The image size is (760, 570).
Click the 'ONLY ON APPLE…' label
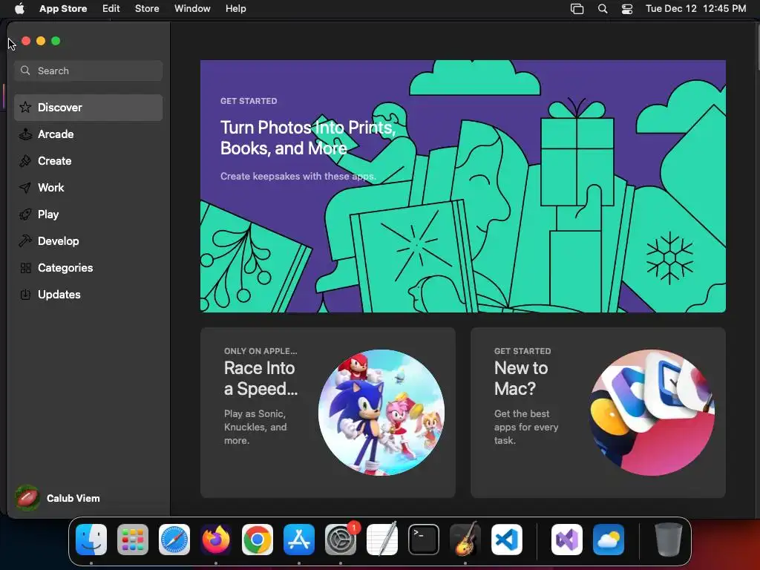click(x=261, y=351)
